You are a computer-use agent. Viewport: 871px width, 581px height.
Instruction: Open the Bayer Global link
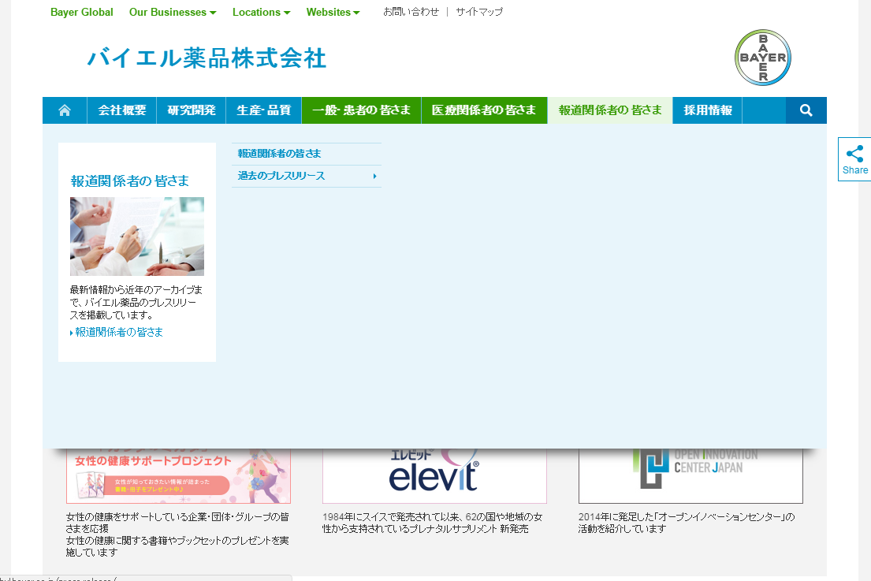[x=82, y=13]
